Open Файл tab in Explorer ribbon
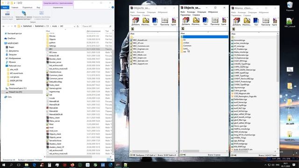 click(x=5, y=7)
